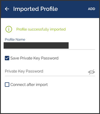Focus the Private Key Password field

click(46, 71)
